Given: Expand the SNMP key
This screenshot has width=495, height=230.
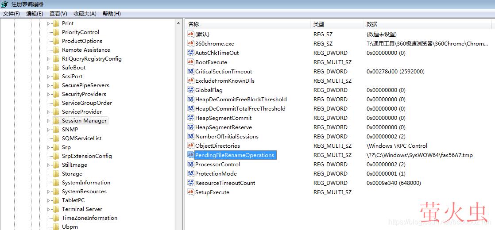Looking at the screenshot, I should click(x=48, y=129).
